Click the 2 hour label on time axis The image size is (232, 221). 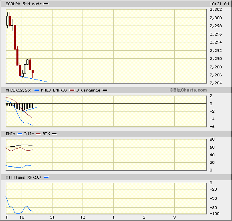pyautogui.click(x=144, y=217)
